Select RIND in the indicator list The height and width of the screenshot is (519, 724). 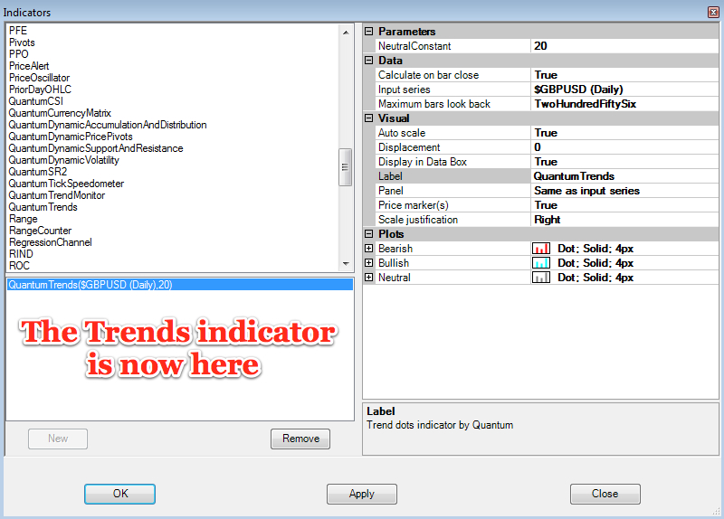tap(21, 254)
